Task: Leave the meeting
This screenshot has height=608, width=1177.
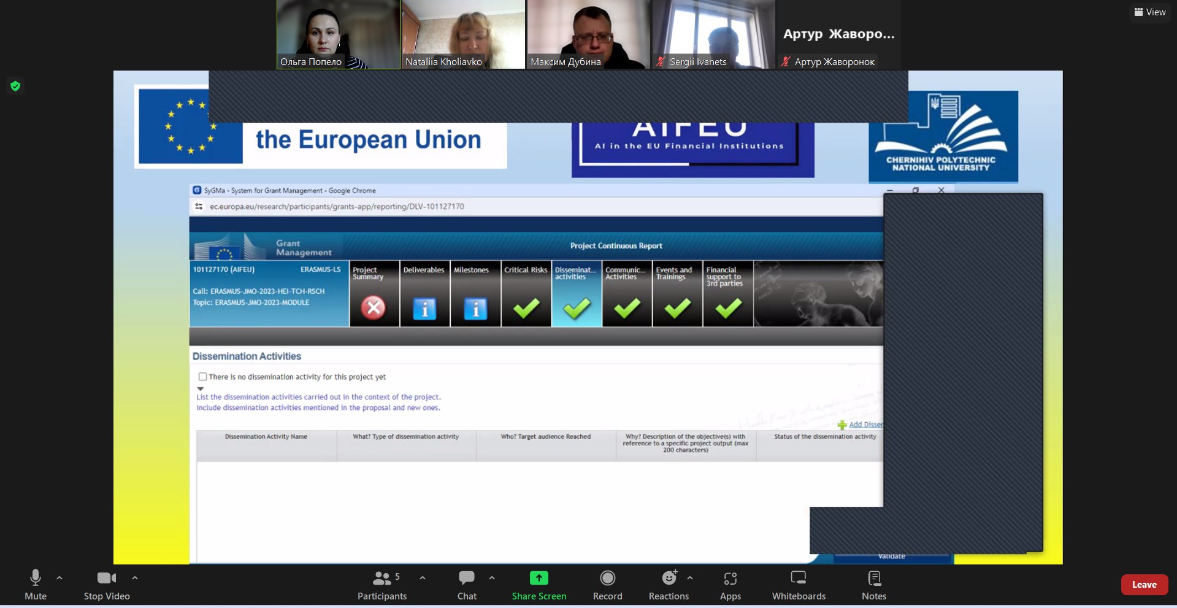Action: pyautogui.click(x=1144, y=585)
